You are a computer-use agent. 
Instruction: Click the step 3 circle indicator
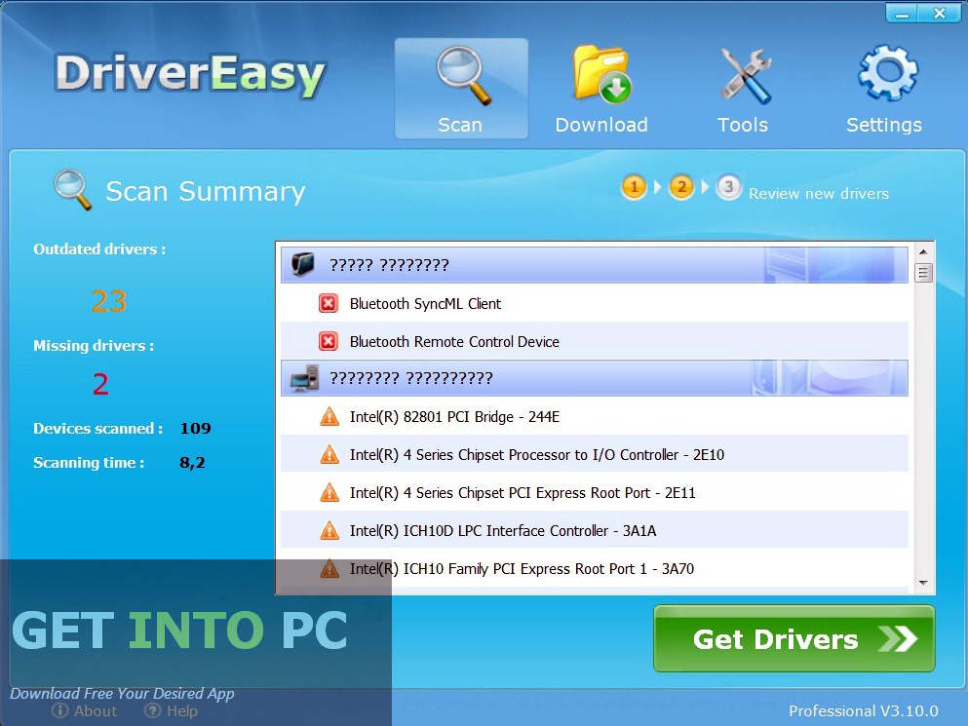tap(728, 186)
